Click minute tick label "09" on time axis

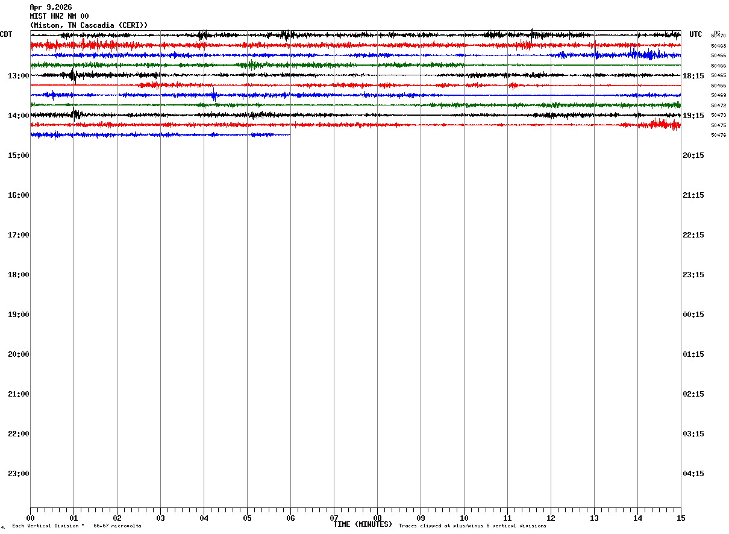tap(421, 518)
